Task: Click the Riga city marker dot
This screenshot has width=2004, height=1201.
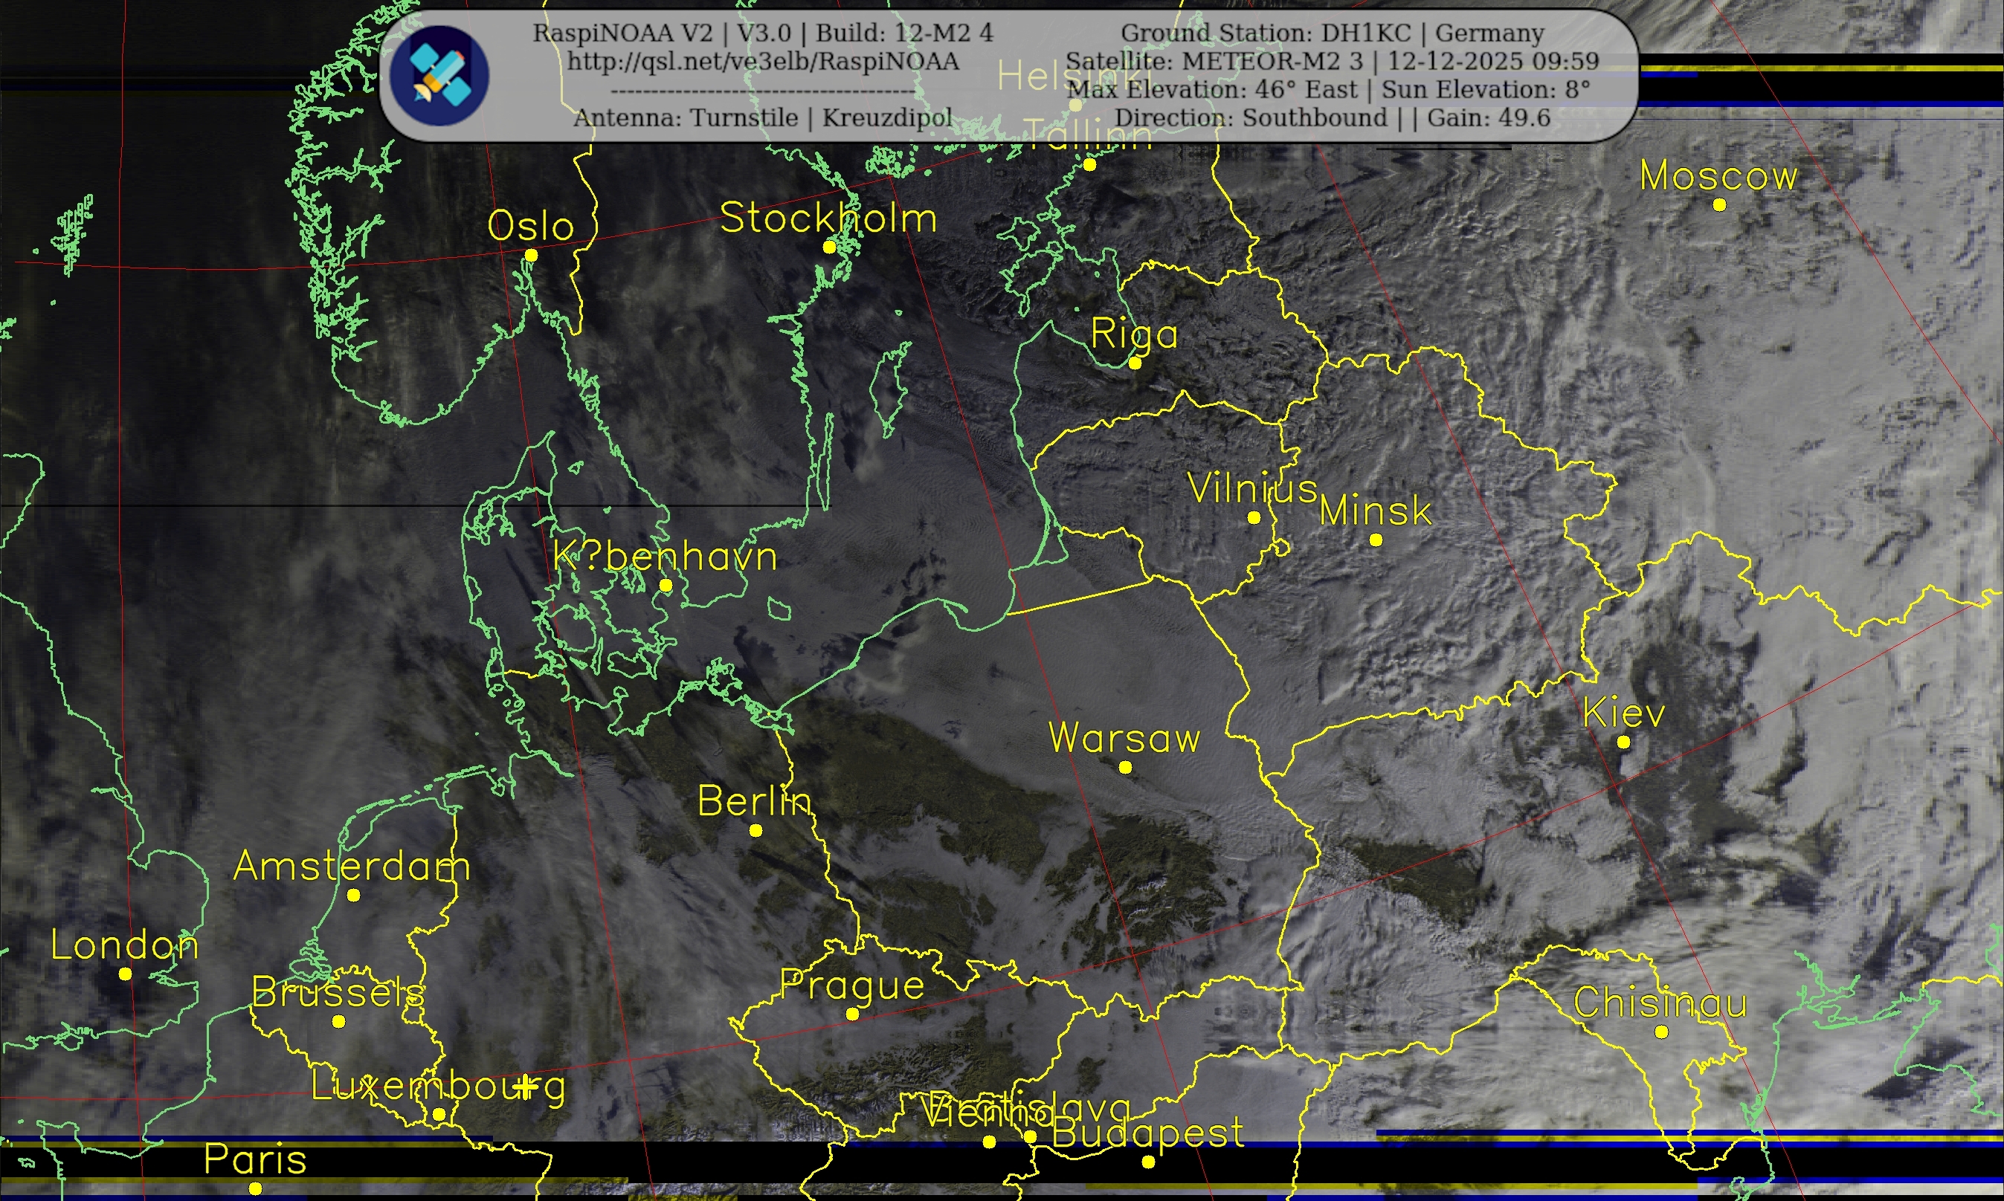Action: tap(1135, 363)
